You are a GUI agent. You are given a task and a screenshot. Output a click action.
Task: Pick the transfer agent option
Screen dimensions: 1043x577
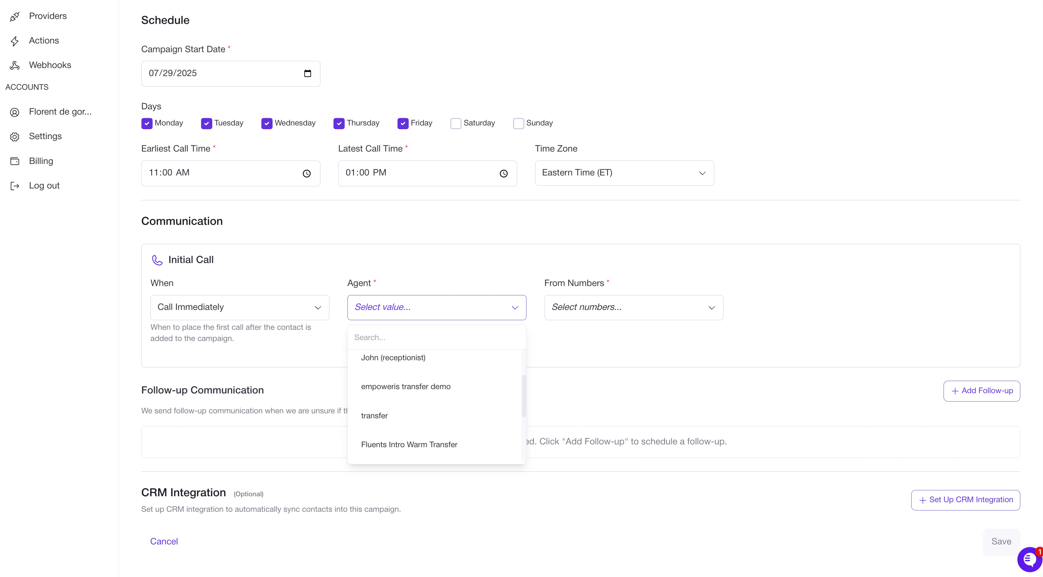435,416
